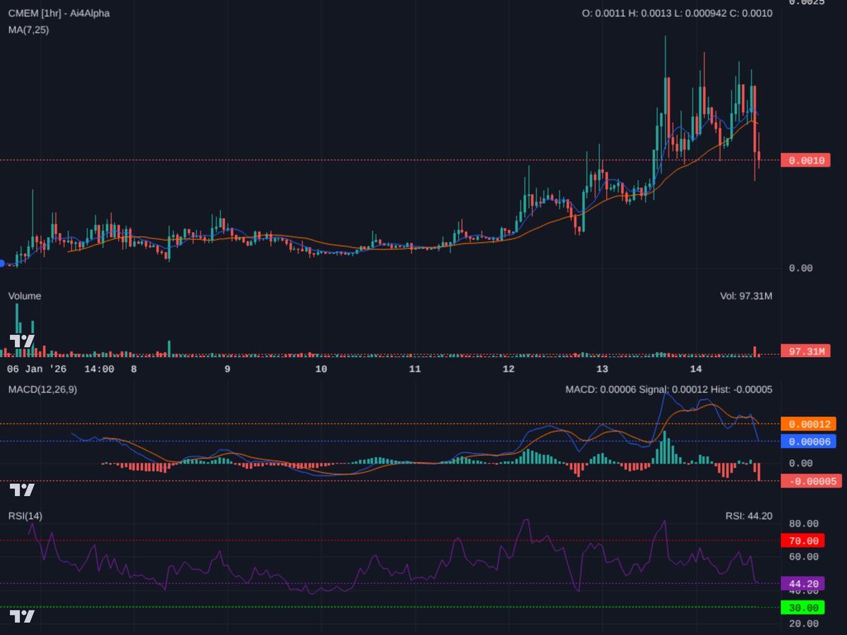Click the TradingView logo in the MACD pane
The image size is (847, 635).
click(22, 490)
